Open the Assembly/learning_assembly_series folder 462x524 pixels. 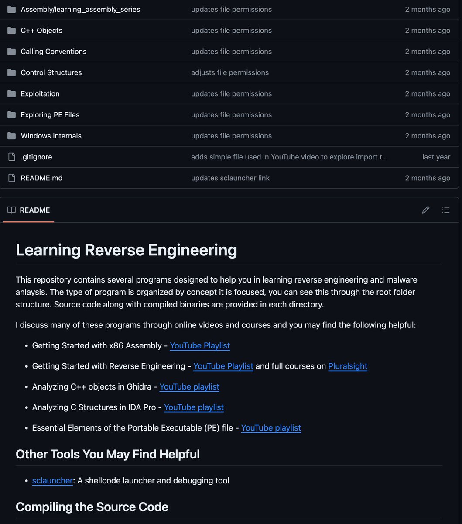(80, 9)
